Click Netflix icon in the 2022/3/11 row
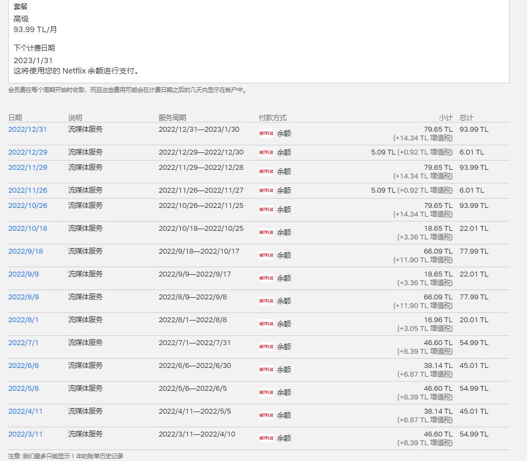 (x=266, y=438)
